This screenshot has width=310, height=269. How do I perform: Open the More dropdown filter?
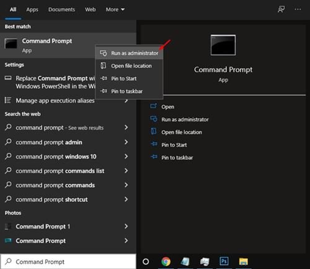tap(115, 9)
